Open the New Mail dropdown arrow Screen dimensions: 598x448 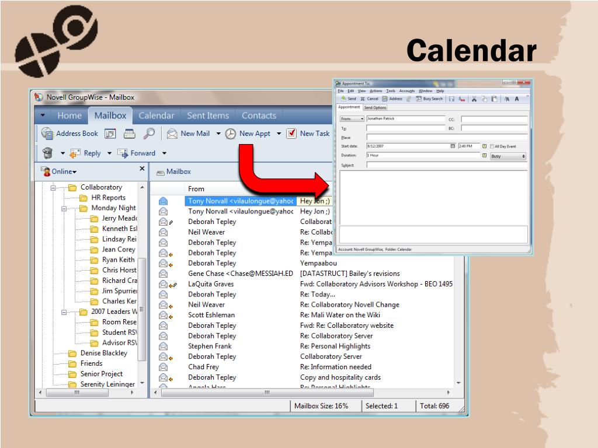pyautogui.click(x=218, y=134)
